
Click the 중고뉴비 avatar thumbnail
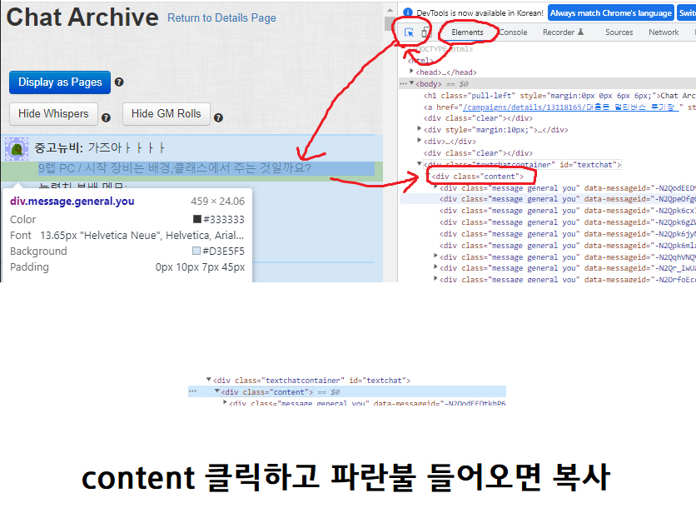click(17, 149)
